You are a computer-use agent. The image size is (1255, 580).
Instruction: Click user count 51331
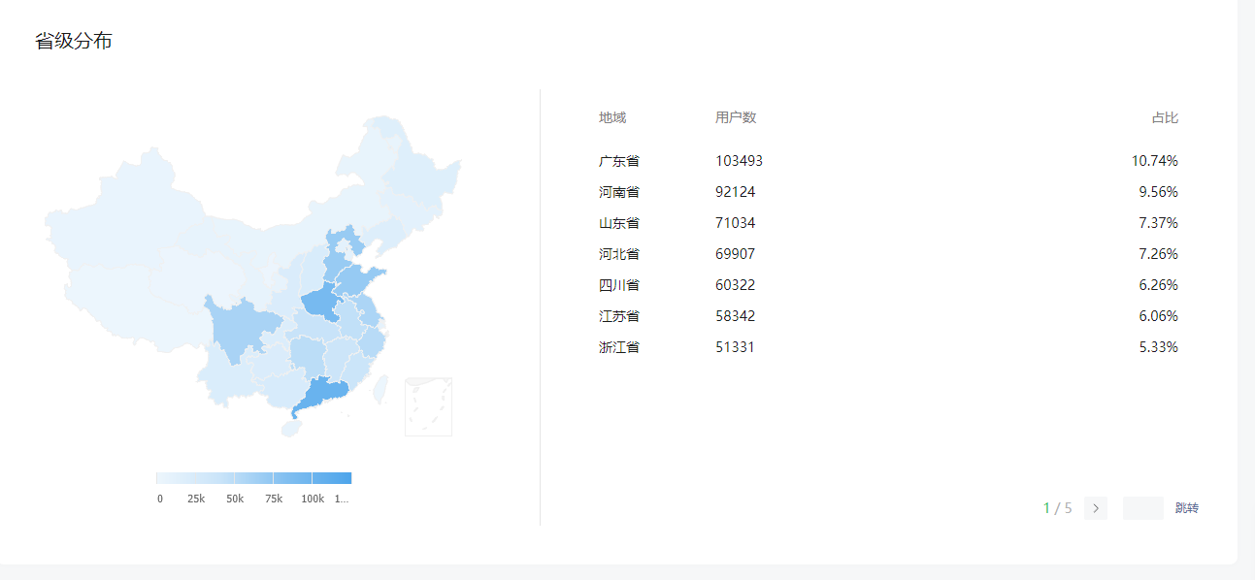(x=736, y=347)
